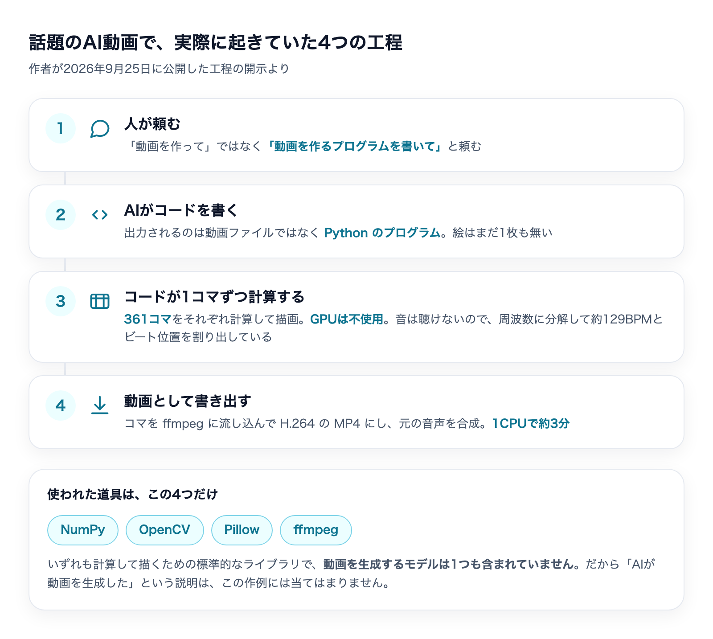Click the step number 1 circle badge
Viewport: 713px width, 639px height.
61,128
